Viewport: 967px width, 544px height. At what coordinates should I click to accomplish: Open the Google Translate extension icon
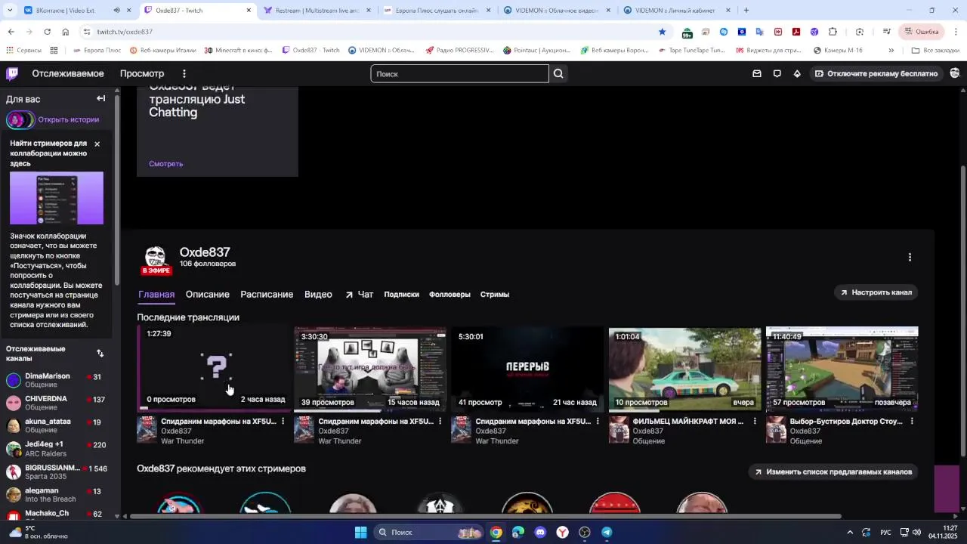[760, 32]
